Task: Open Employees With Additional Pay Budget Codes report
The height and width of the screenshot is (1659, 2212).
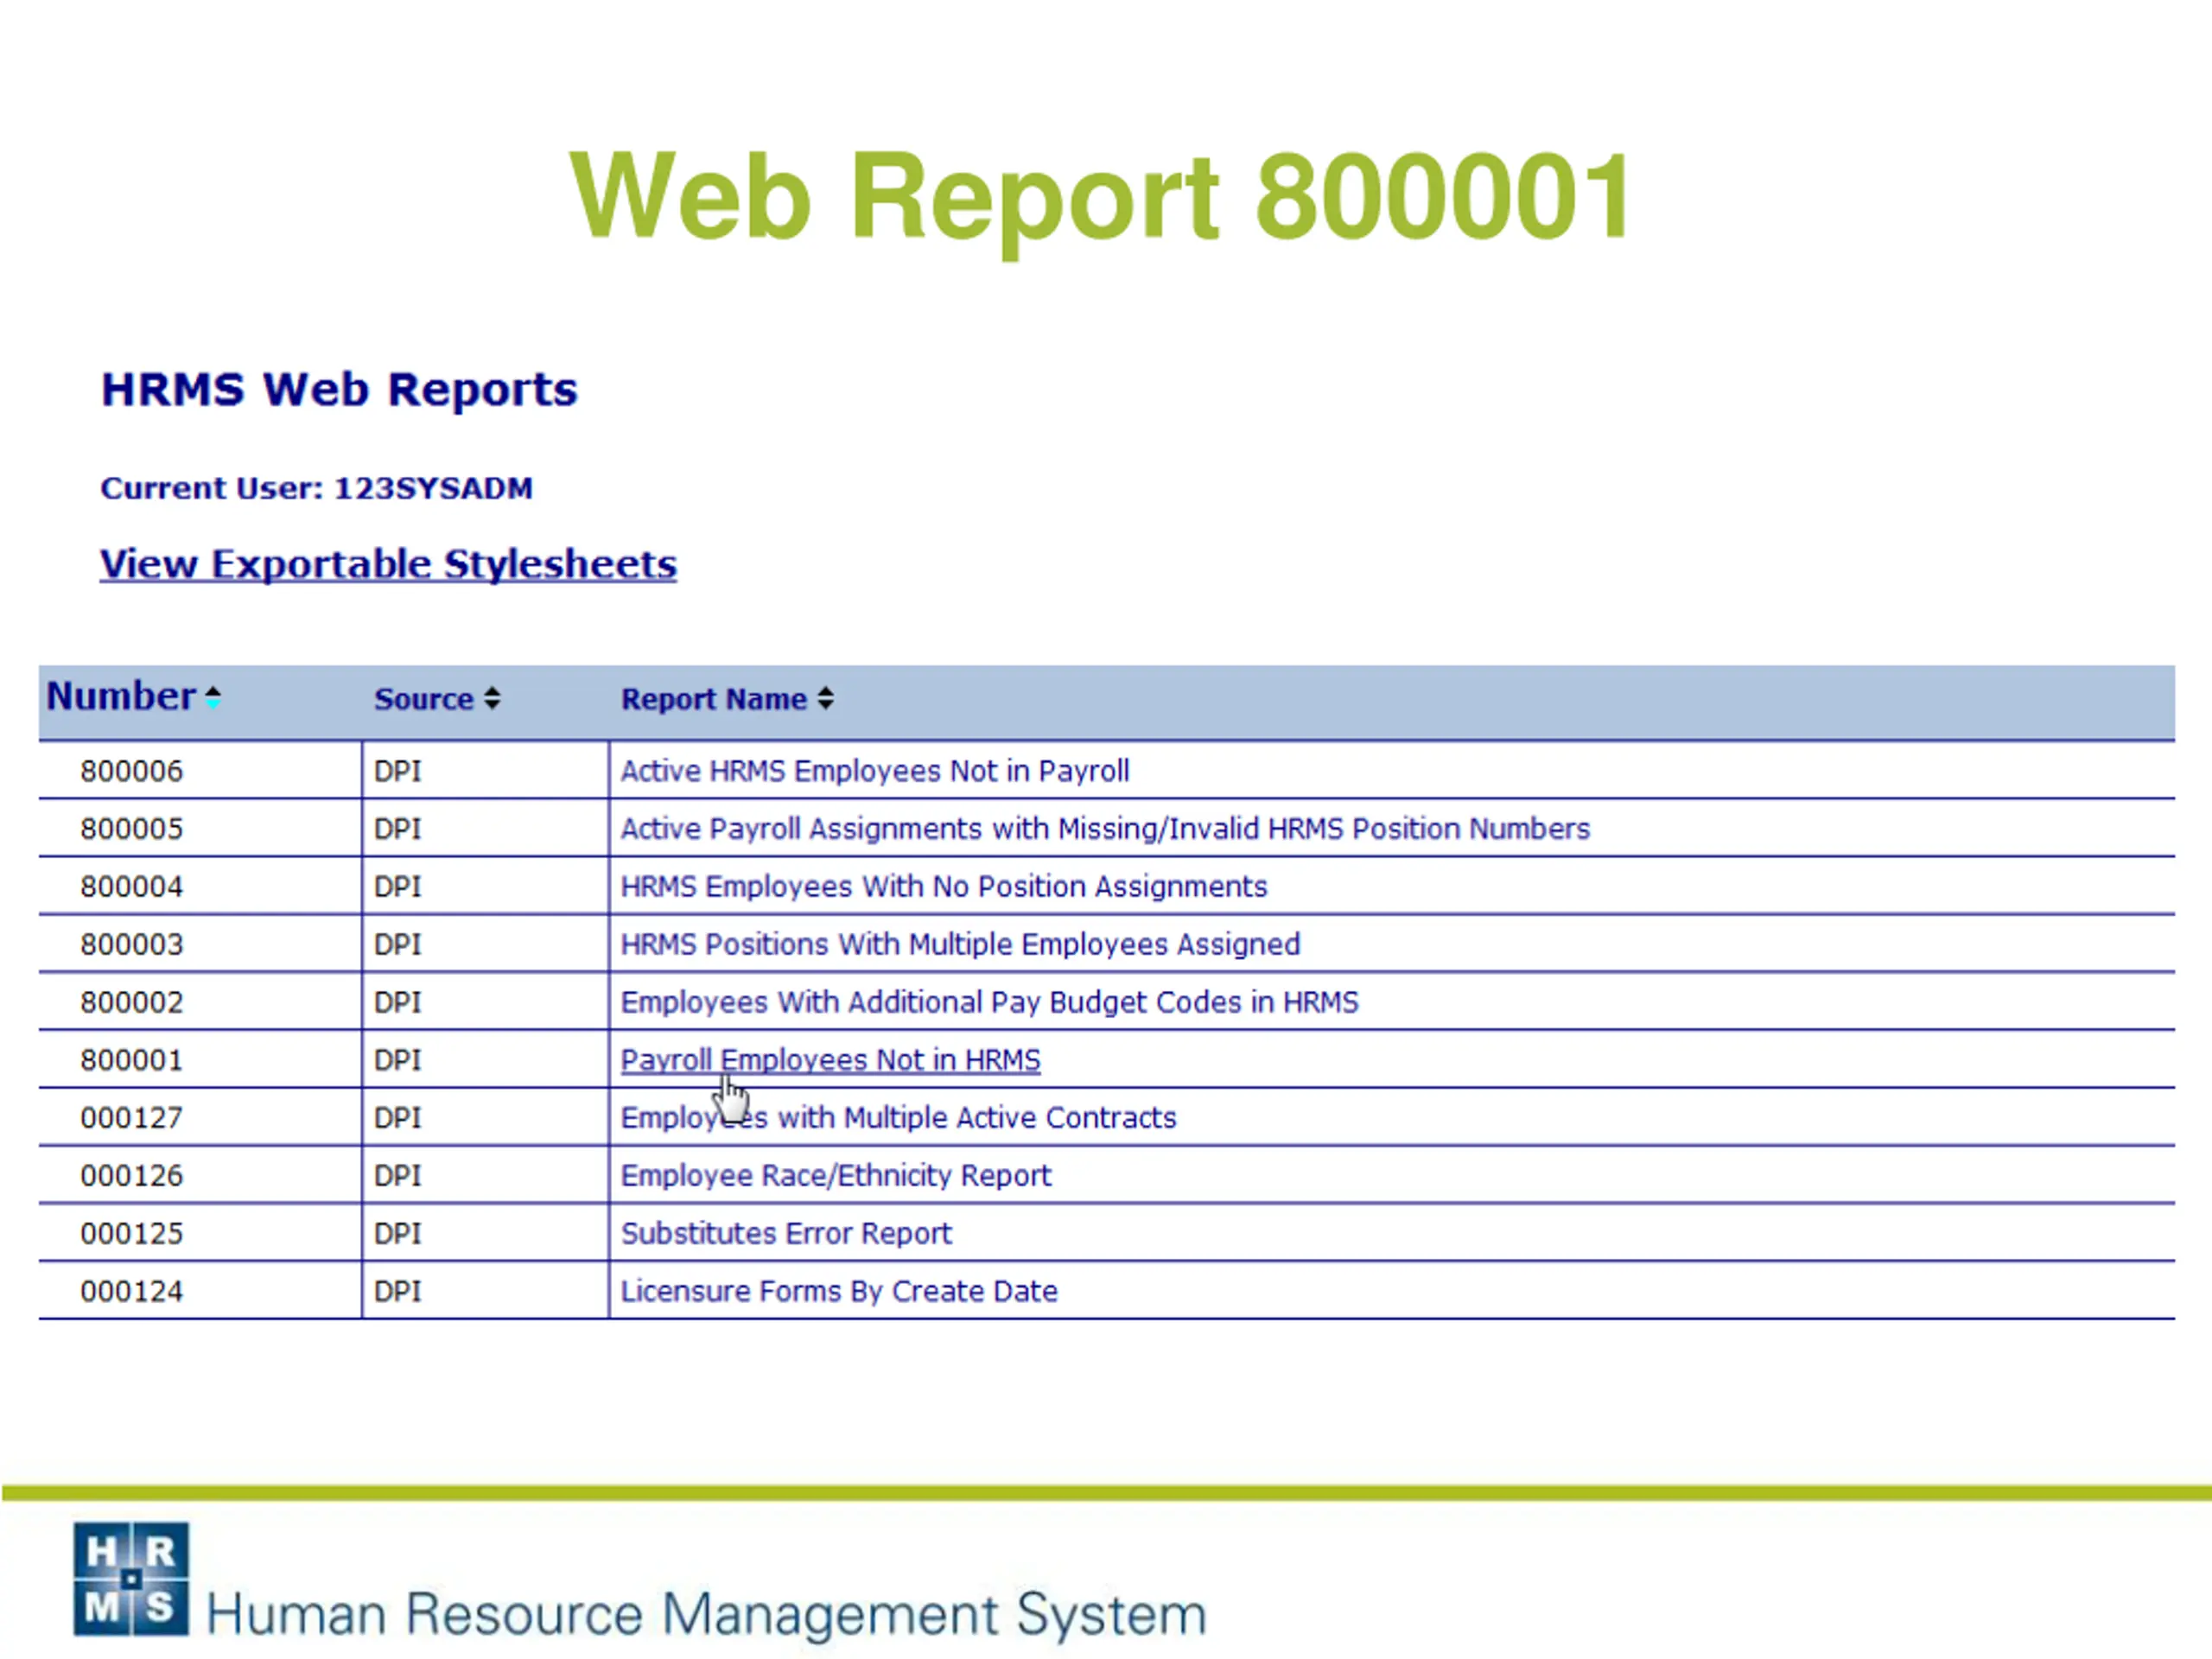Action: coord(989,1003)
